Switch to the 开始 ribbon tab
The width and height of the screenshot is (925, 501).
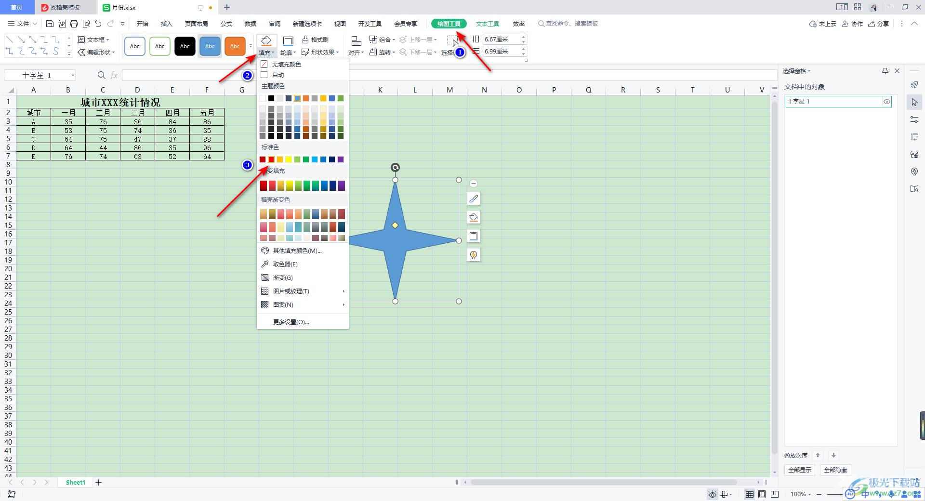143,24
